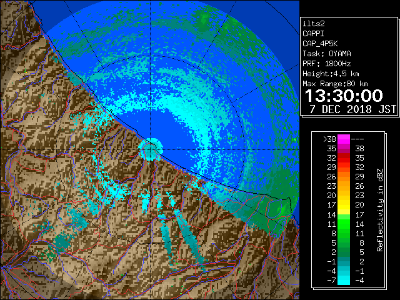Click the "Max Range:80 km" text

pos(335,84)
